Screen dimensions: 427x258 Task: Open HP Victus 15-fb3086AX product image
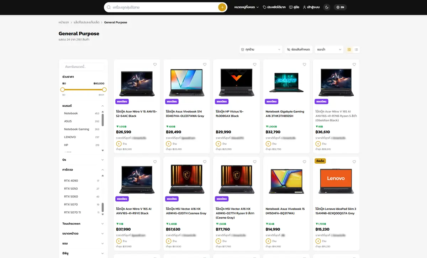(x=237, y=83)
